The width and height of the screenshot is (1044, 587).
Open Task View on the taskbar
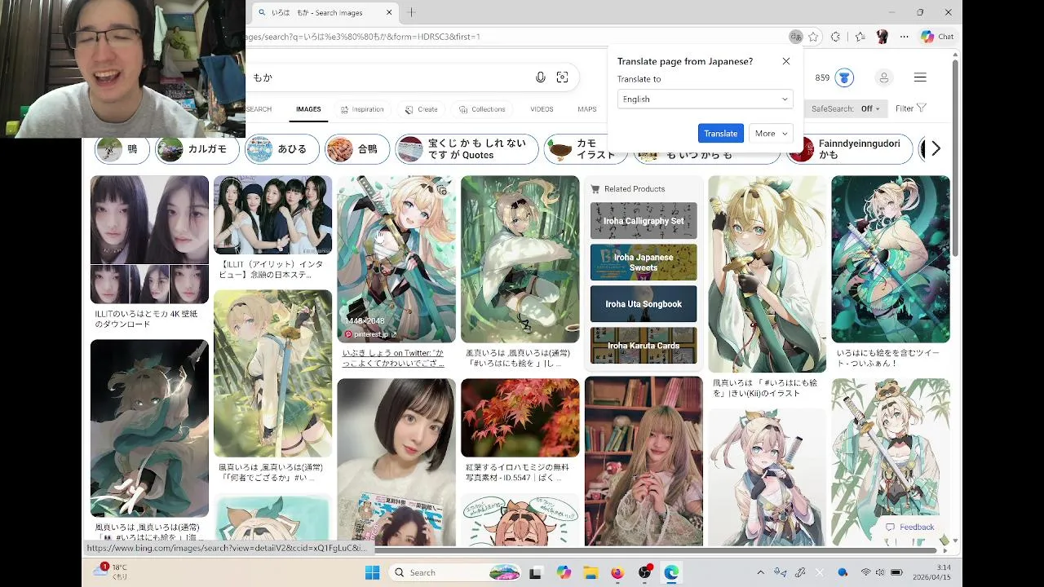536,572
